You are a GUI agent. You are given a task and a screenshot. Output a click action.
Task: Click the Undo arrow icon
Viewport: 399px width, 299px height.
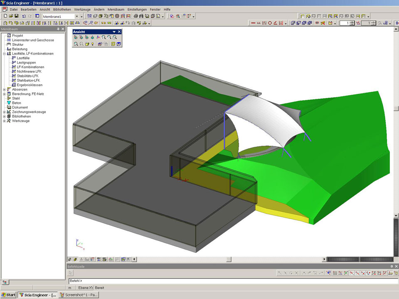24,16
